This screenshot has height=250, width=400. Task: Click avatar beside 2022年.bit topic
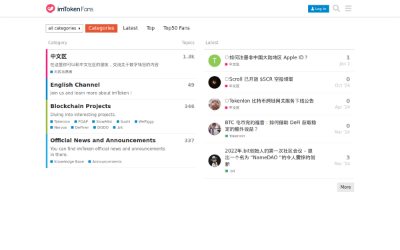pos(214,161)
